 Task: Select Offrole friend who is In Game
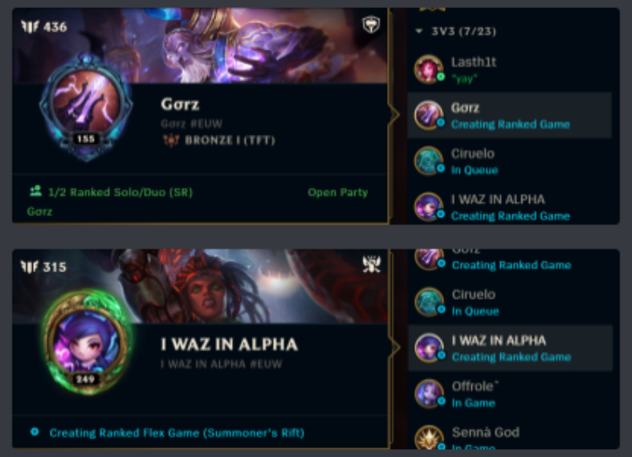[510, 394]
